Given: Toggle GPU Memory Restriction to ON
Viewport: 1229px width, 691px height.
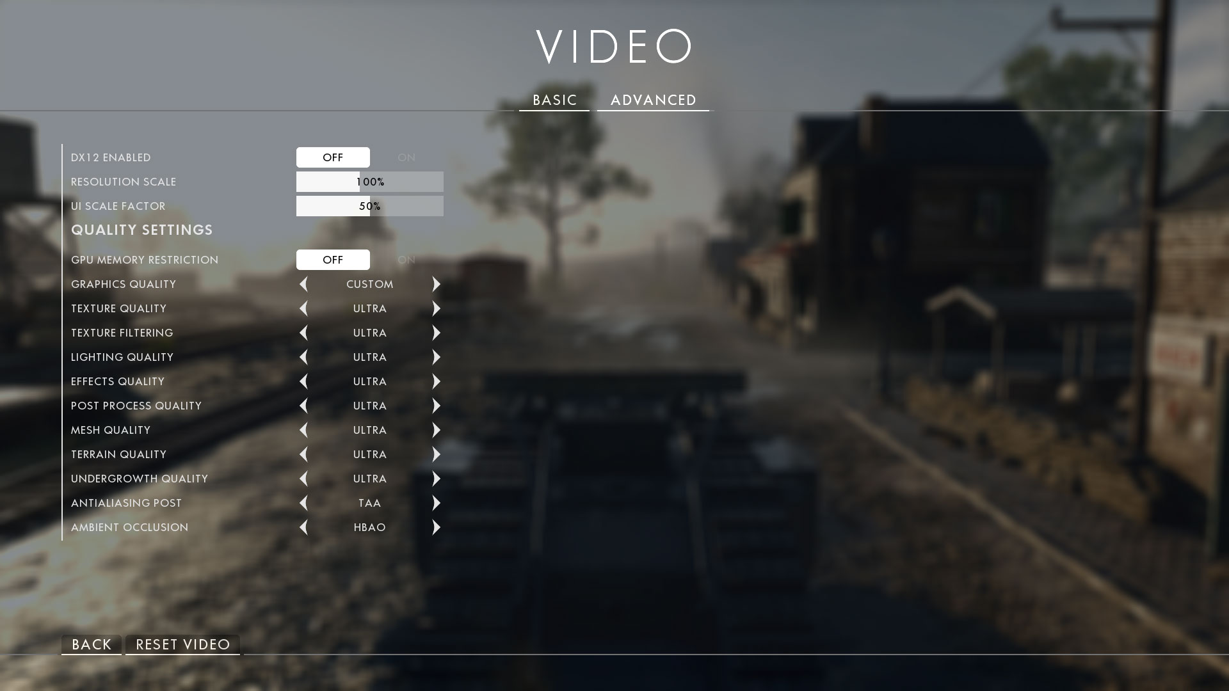Looking at the screenshot, I should [x=406, y=259].
